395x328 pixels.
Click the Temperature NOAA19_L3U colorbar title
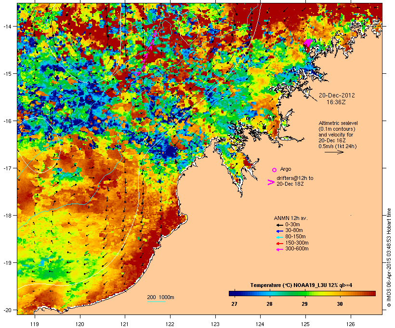click(301, 286)
